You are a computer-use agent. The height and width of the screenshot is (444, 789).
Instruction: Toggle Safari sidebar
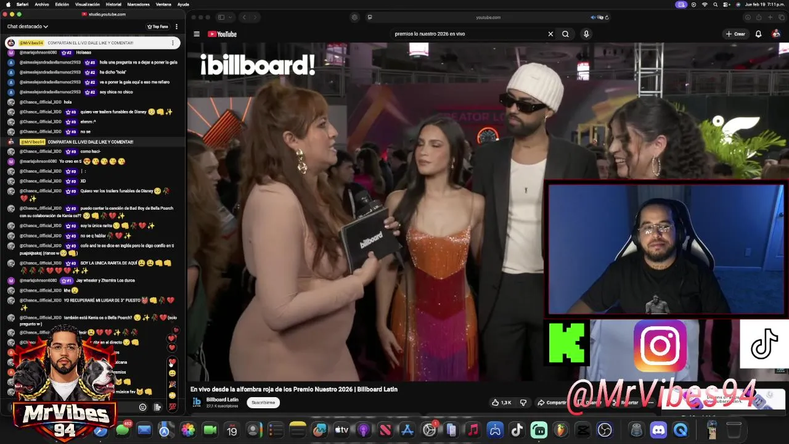[221, 17]
